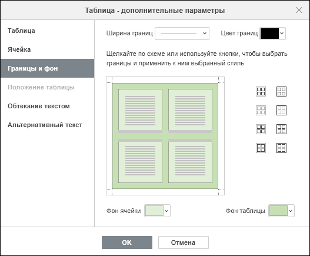Apply outer table border and all cell borders
The width and height of the screenshot is (310, 256).
(x=281, y=91)
